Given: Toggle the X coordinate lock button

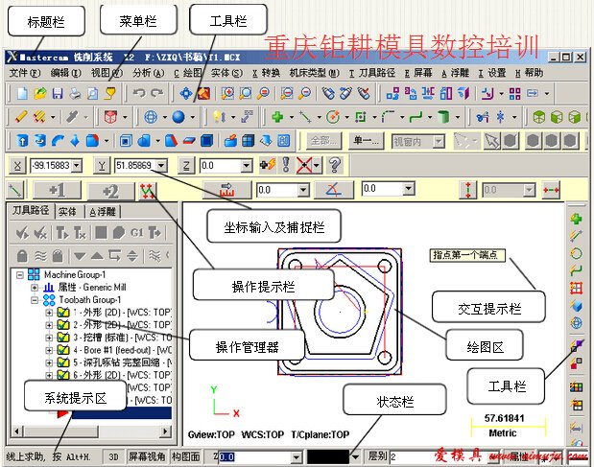Looking at the screenshot, I should point(17,165).
